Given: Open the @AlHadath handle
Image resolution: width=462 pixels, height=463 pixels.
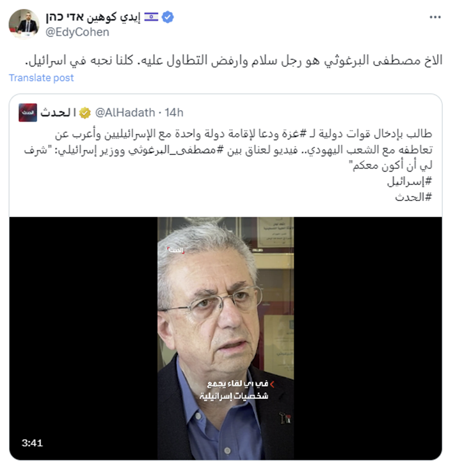Looking at the screenshot, I should [125, 113].
